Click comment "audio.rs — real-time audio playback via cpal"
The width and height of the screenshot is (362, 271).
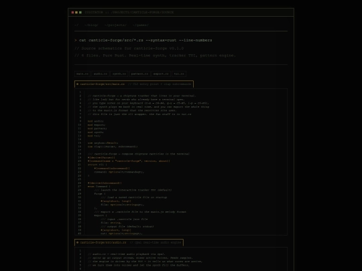126,254
